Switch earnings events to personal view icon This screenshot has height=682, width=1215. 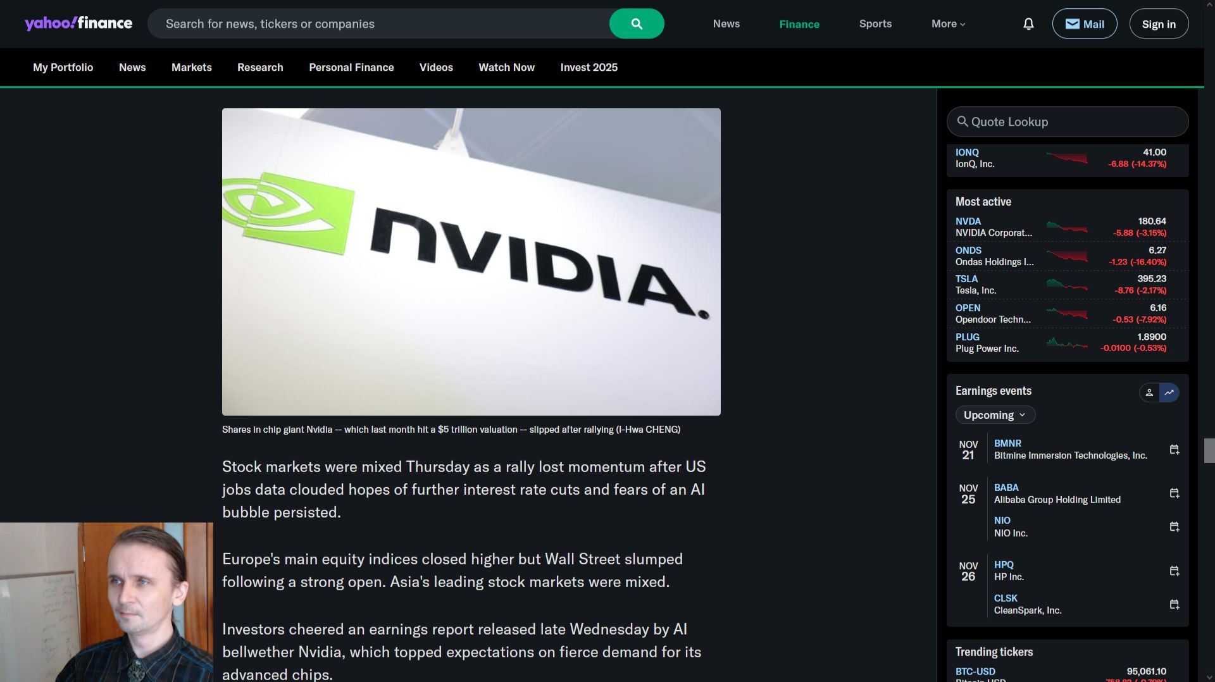click(1149, 392)
